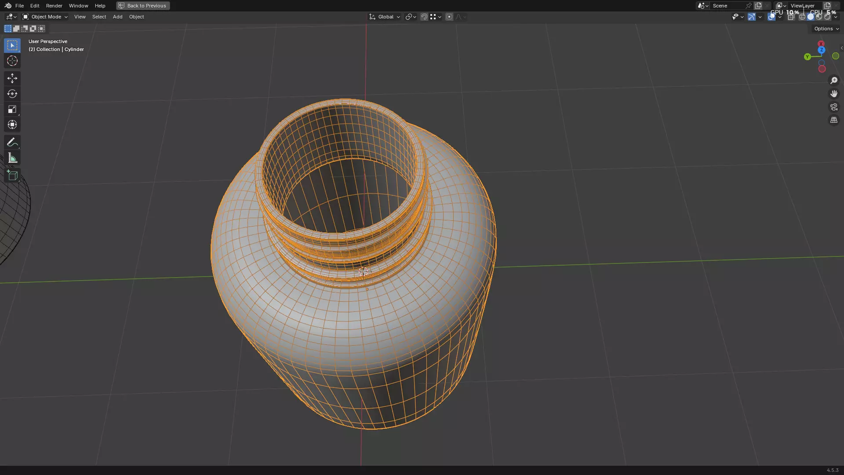This screenshot has width=844, height=475.
Task: Open the Object Mode dropdown
Action: pos(45,17)
